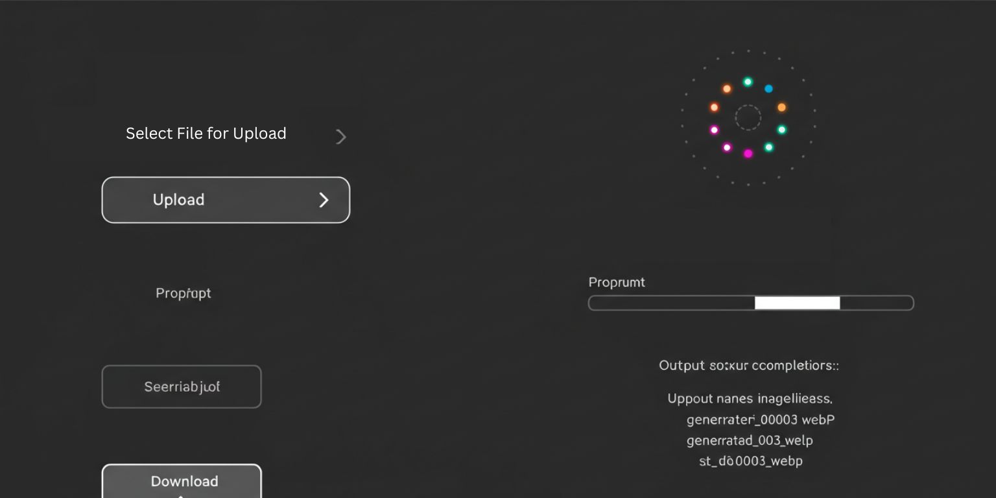This screenshot has height=498, width=996.
Task: Click the orange dot on the spinner's right side
Action: click(x=781, y=108)
